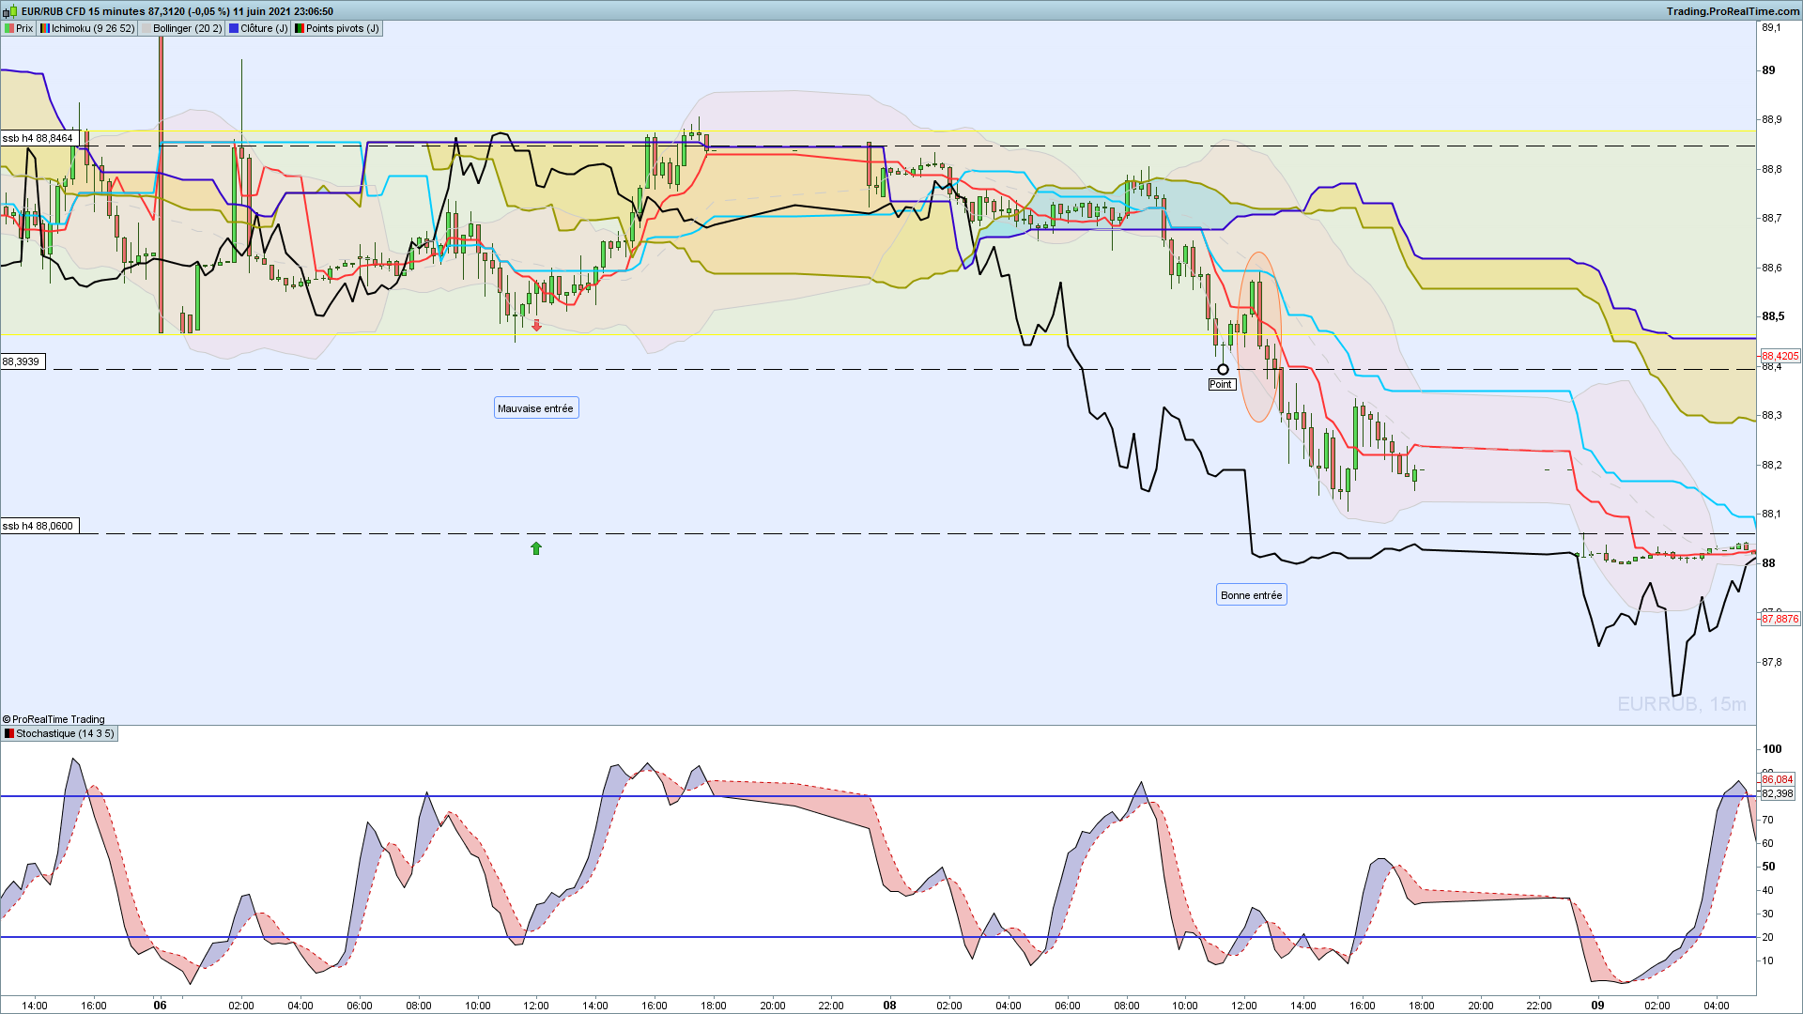The image size is (1803, 1014).
Task: Click the '09' date label on time axis
Action: pyautogui.click(x=1597, y=1005)
